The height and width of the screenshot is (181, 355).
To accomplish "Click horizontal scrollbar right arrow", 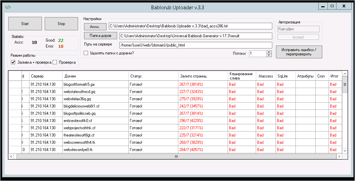I will (x=339, y=156).
